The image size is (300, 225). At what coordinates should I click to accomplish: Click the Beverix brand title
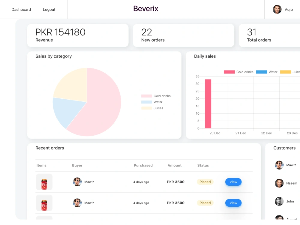pyautogui.click(x=145, y=9)
